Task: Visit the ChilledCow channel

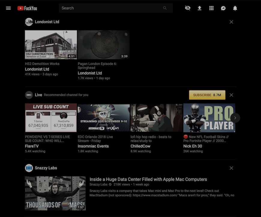Action: [140, 146]
